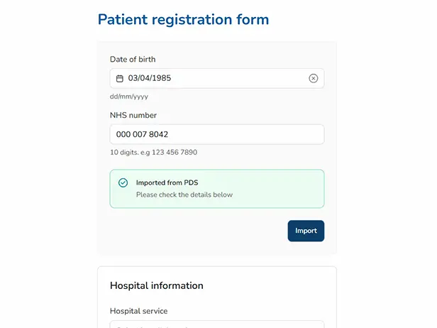The width and height of the screenshot is (437, 328).
Task: Click 'Please check the details below' text
Action: tap(184, 195)
